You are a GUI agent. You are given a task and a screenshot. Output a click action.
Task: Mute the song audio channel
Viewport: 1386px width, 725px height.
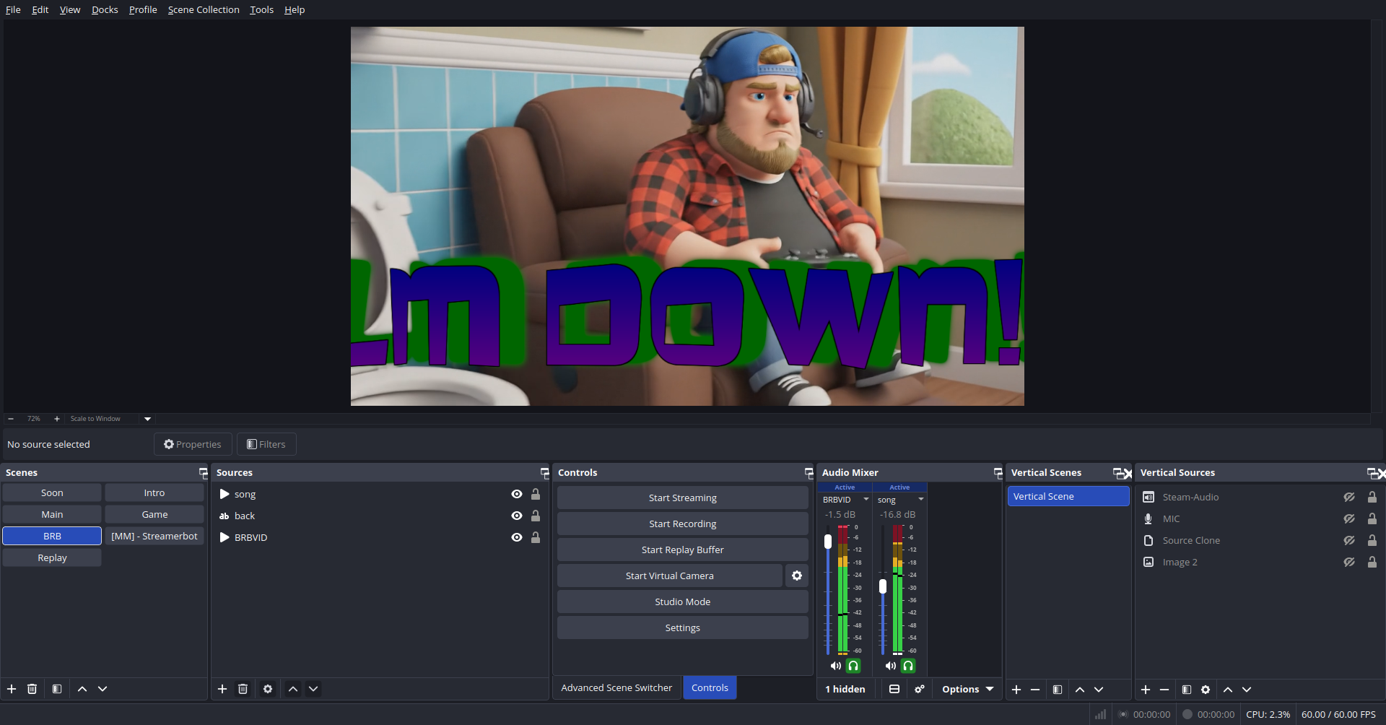[x=891, y=666]
